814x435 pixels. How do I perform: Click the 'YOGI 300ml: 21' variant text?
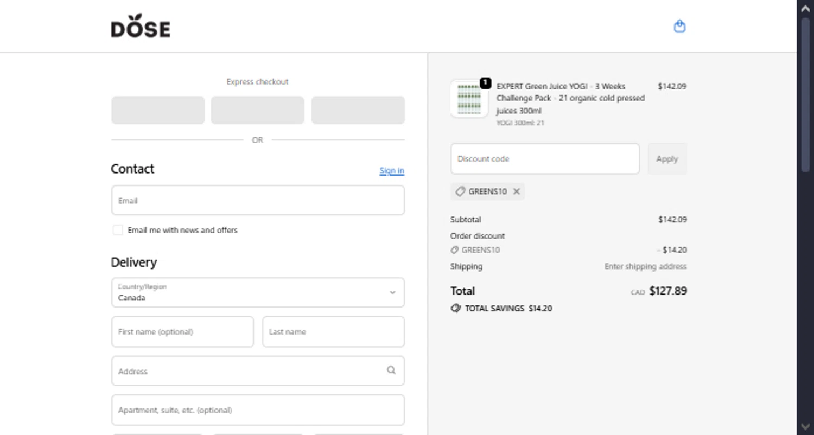[x=520, y=123]
